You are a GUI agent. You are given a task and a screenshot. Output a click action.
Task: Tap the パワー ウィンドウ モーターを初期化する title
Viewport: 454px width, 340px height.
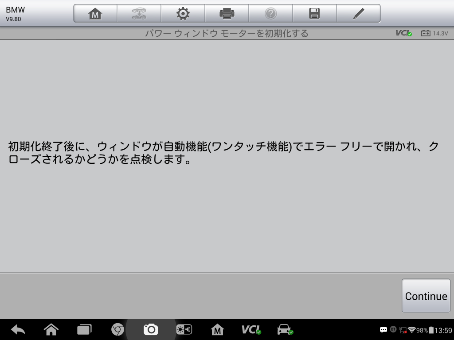click(227, 34)
